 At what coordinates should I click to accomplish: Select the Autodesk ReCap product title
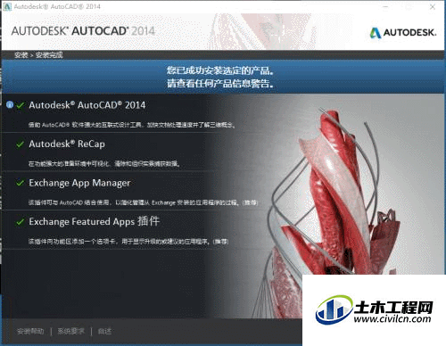click(67, 144)
